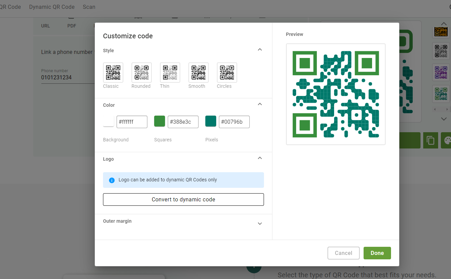Screen dimensions: 451x279
Task: Select the URL type tab
Action: click(x=45, y=26)
